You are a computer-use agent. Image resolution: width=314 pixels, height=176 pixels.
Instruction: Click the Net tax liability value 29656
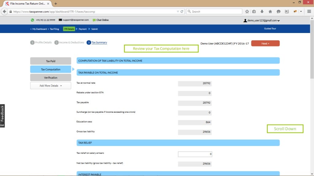tap(195, 164)
